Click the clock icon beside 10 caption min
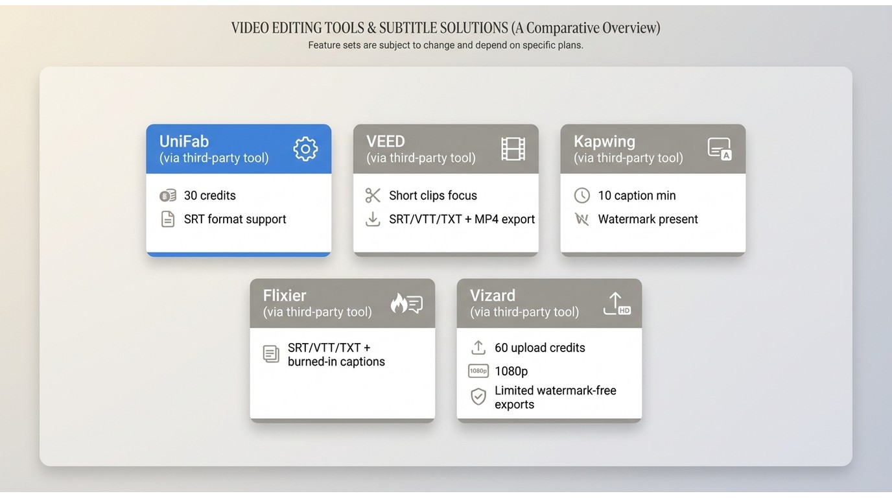The height and width of the screenshot is (498, 892). [x=582, y=196]
